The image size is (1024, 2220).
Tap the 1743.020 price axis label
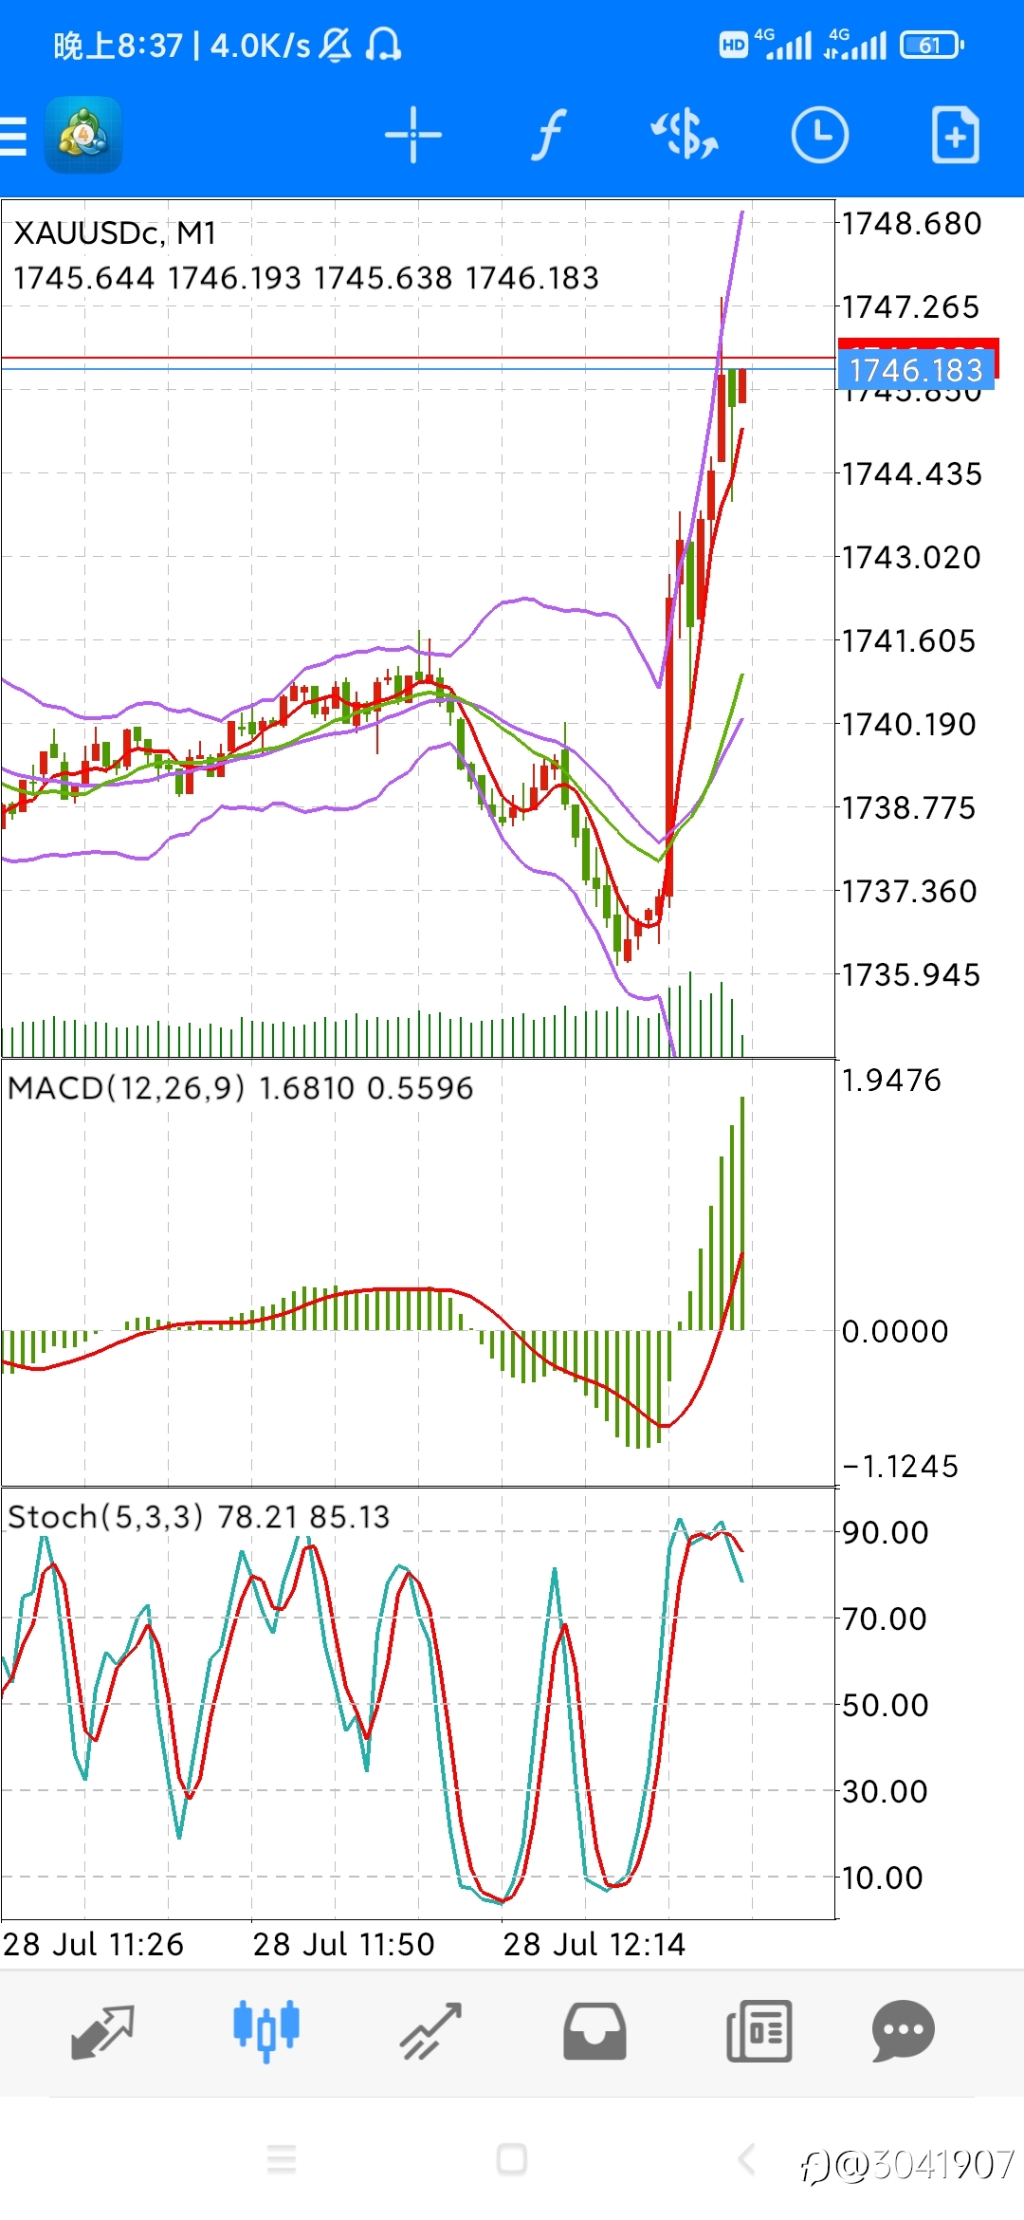pos(911,558)
